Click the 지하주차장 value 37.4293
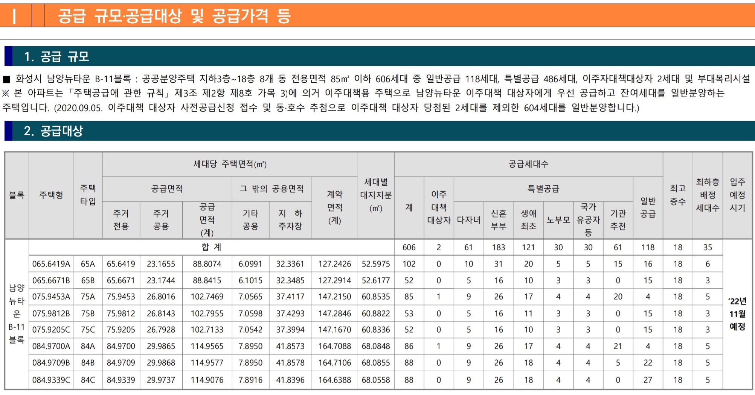The width and height of the screenshot is (755, 395). pyautogui.click(x=290, y=313)
